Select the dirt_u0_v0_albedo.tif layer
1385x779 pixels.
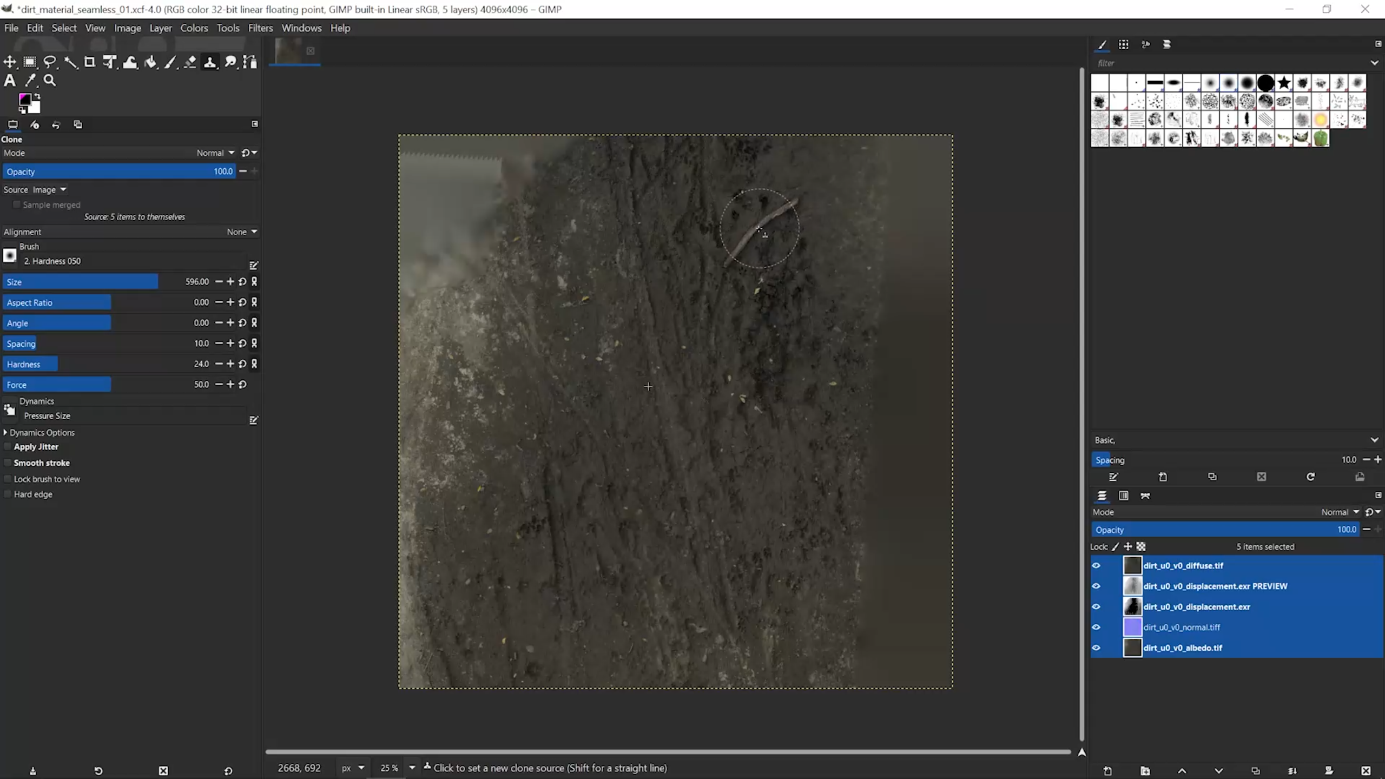1183,648
